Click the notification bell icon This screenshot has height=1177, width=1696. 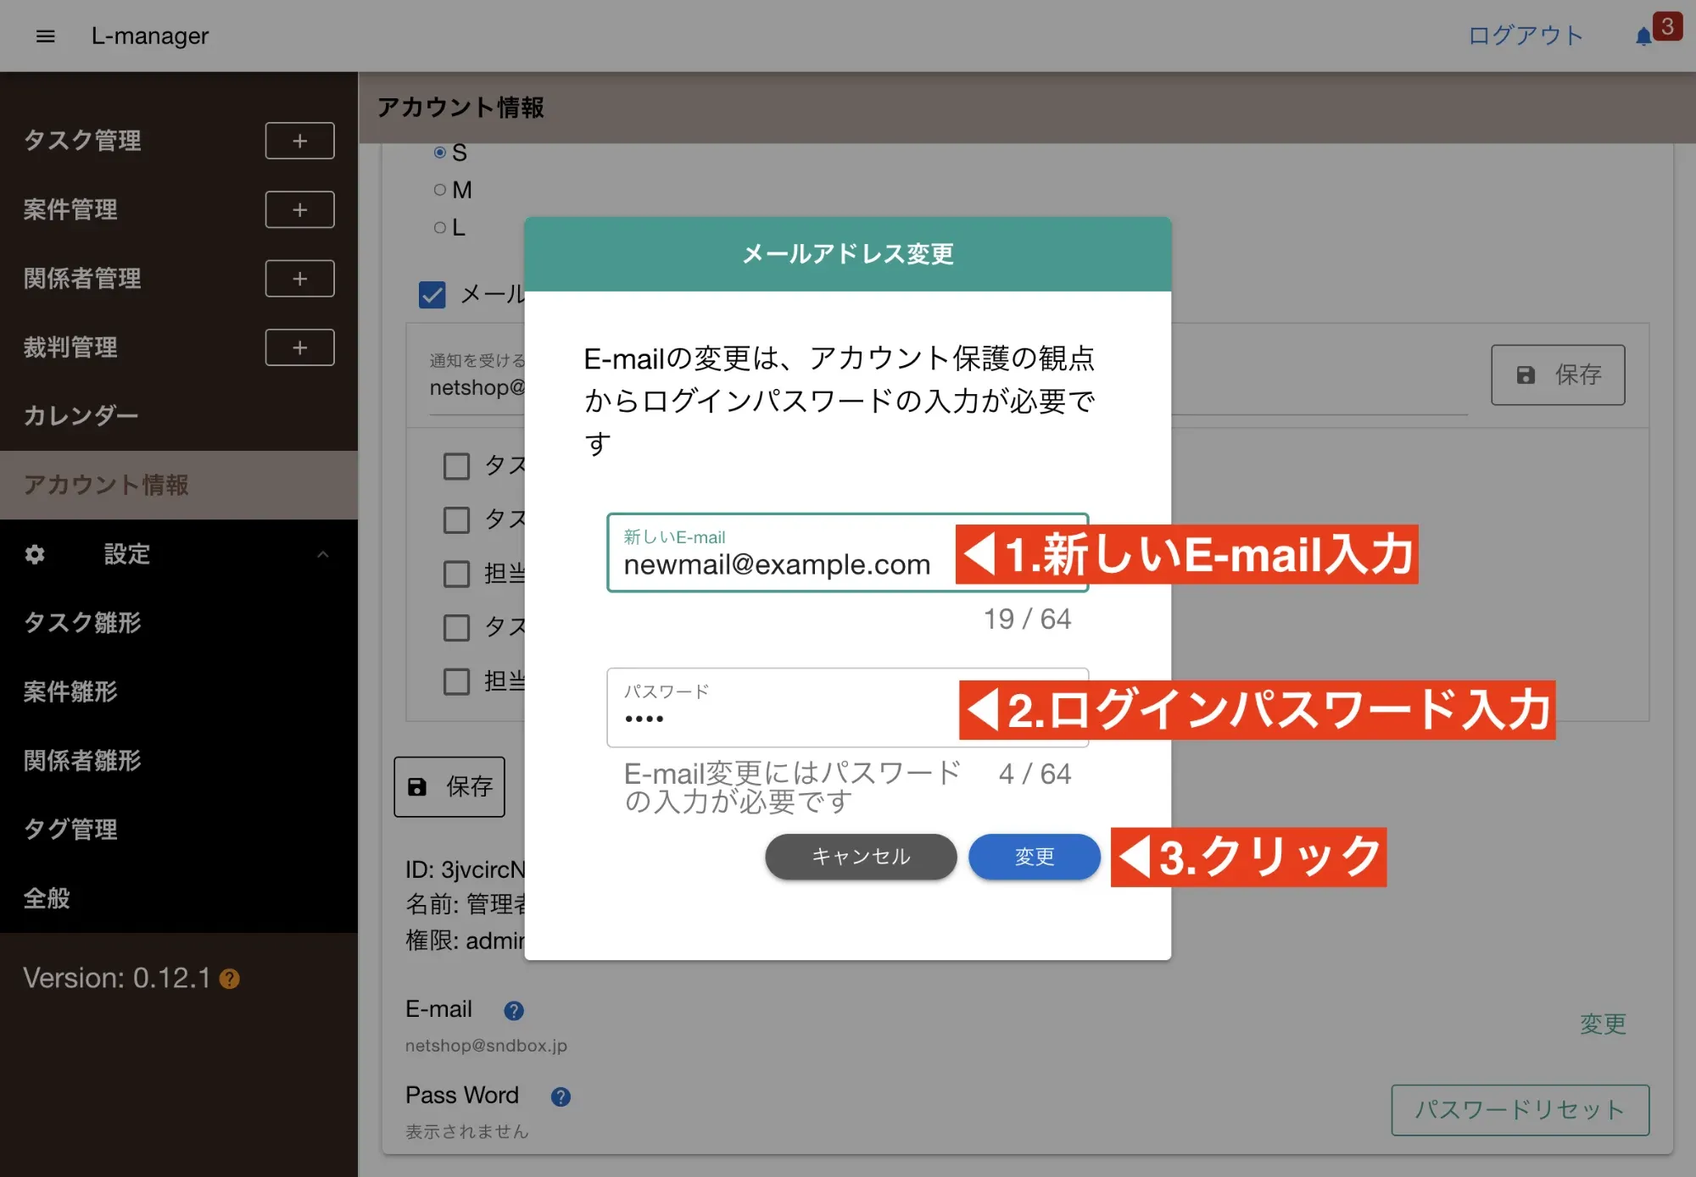click(1643, 36)
